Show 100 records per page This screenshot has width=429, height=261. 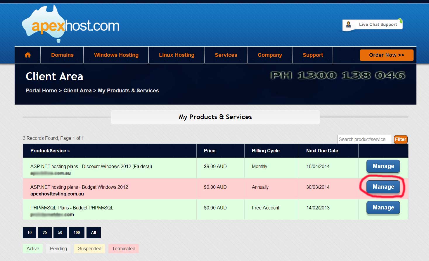point(77,232)
